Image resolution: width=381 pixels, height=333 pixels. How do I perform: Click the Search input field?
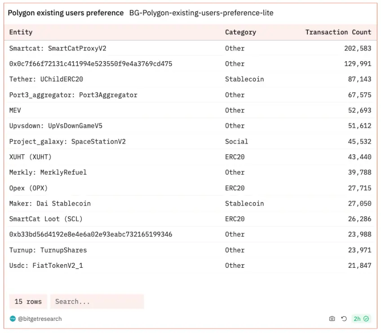click(97, 301)
